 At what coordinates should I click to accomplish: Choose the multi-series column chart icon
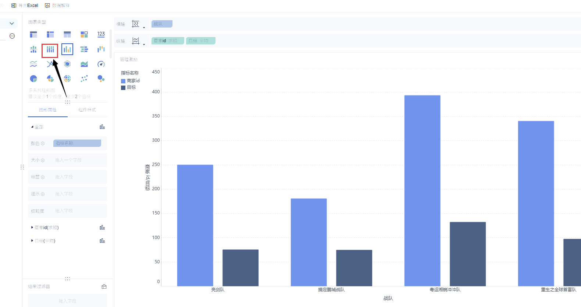coord(67,49)
